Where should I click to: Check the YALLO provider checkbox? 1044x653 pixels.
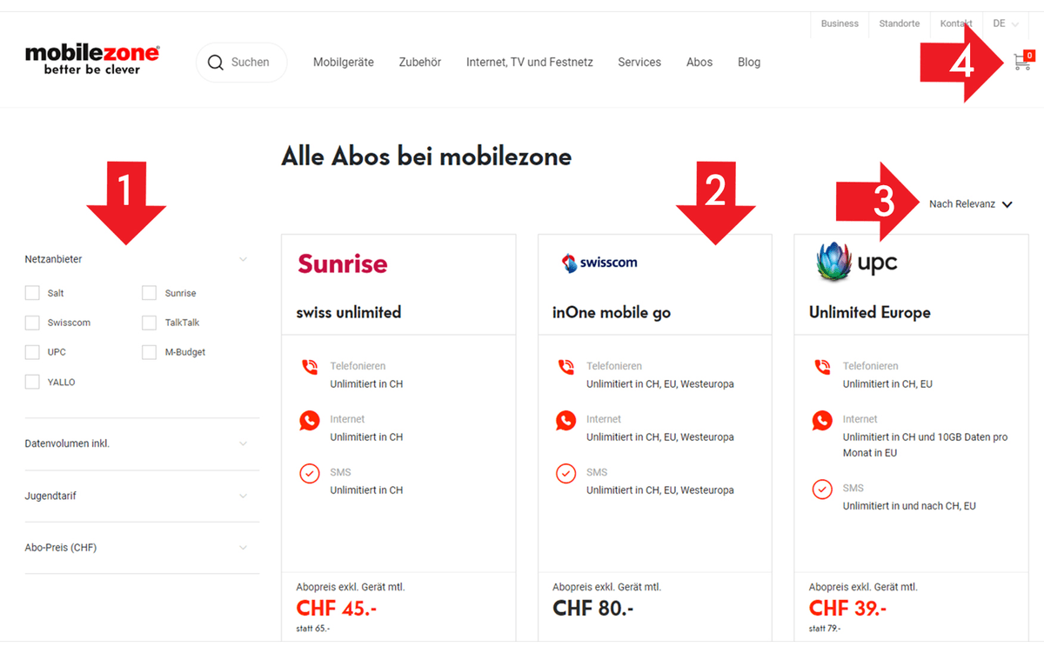coord(32,381)
